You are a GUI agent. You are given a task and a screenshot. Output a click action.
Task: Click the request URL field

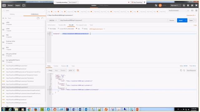point(113,20)
